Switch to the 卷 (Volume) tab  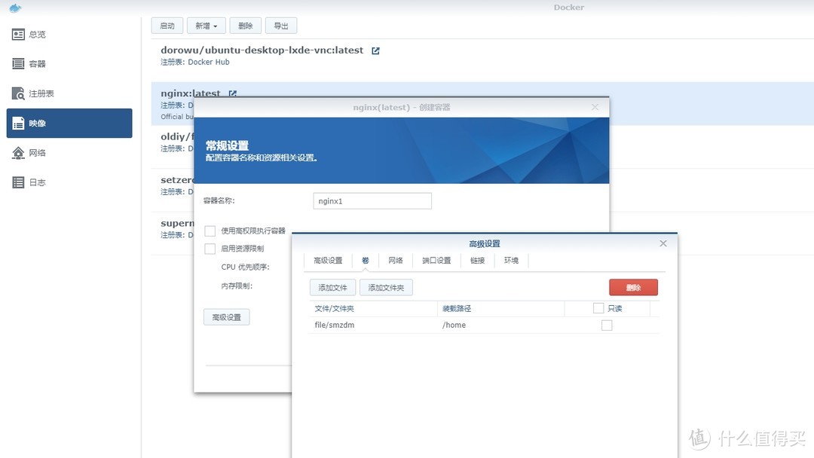(x=366, y=261)
